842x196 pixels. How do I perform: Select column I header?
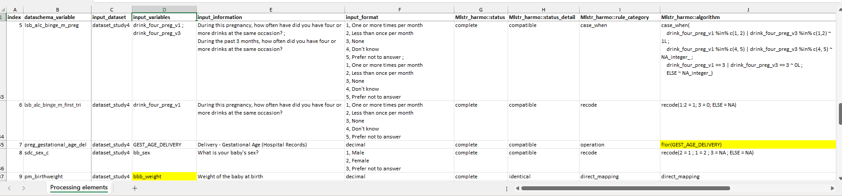coord(620,9)
